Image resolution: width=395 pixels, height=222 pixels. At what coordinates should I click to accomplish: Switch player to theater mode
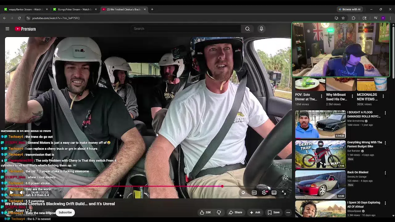coord(274,192)
